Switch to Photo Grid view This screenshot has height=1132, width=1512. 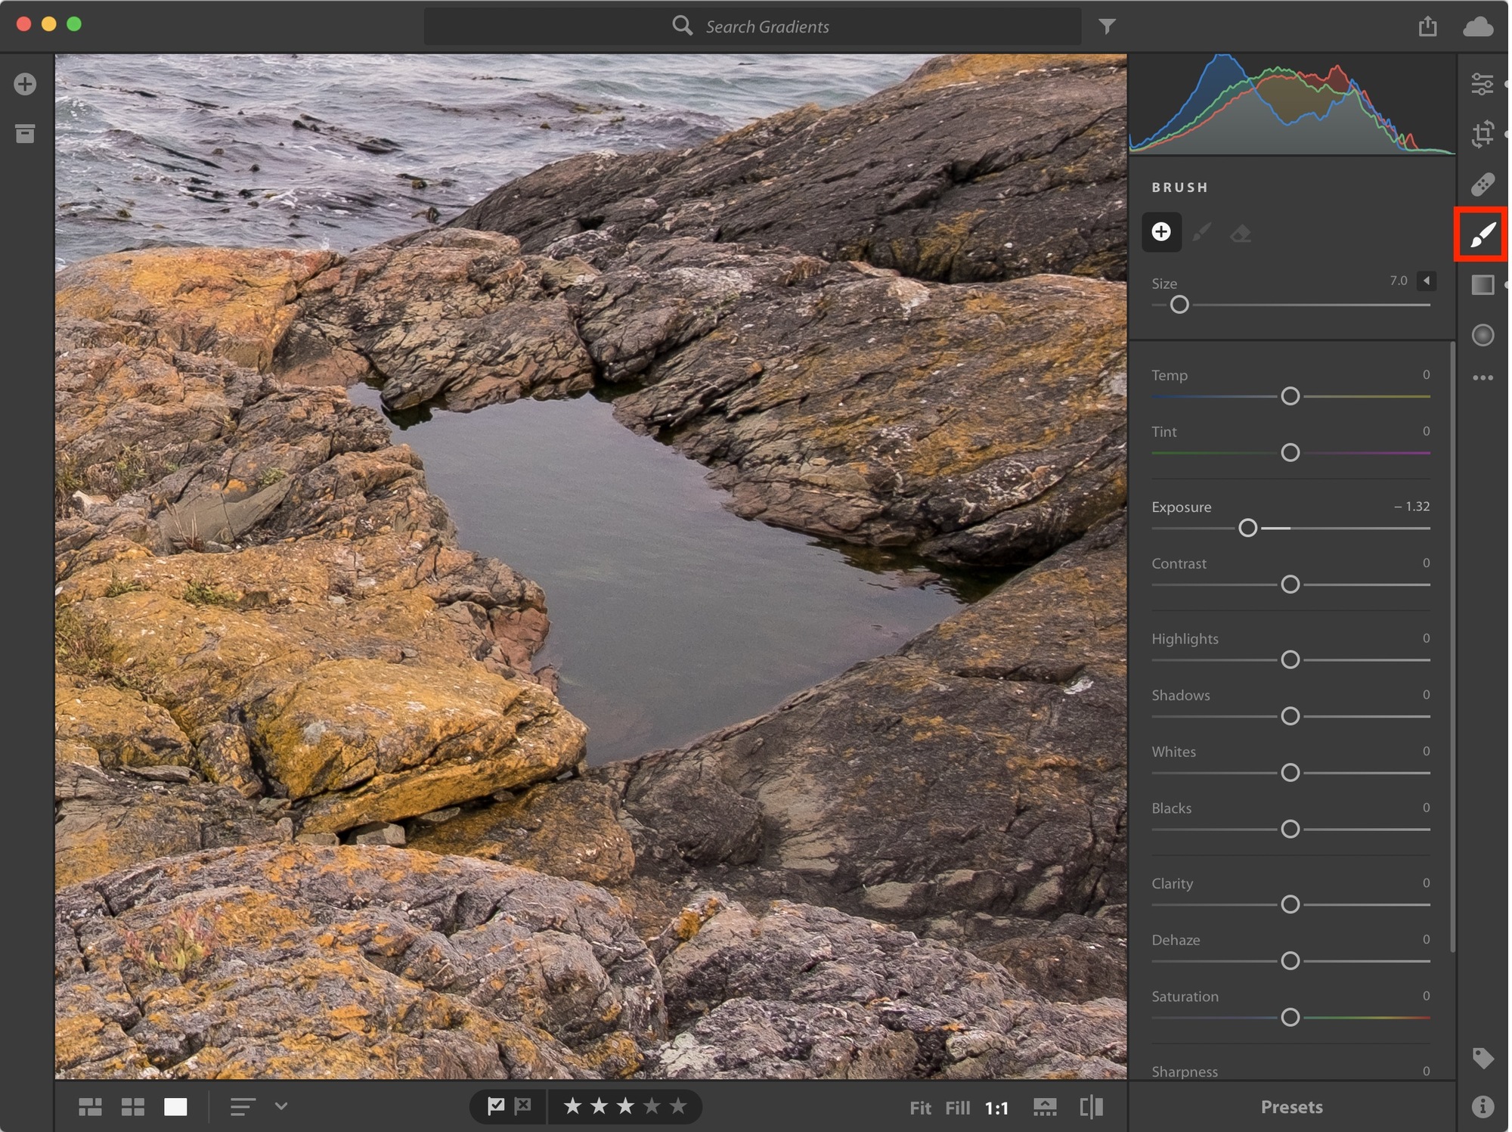click(x=91, y=1109)
